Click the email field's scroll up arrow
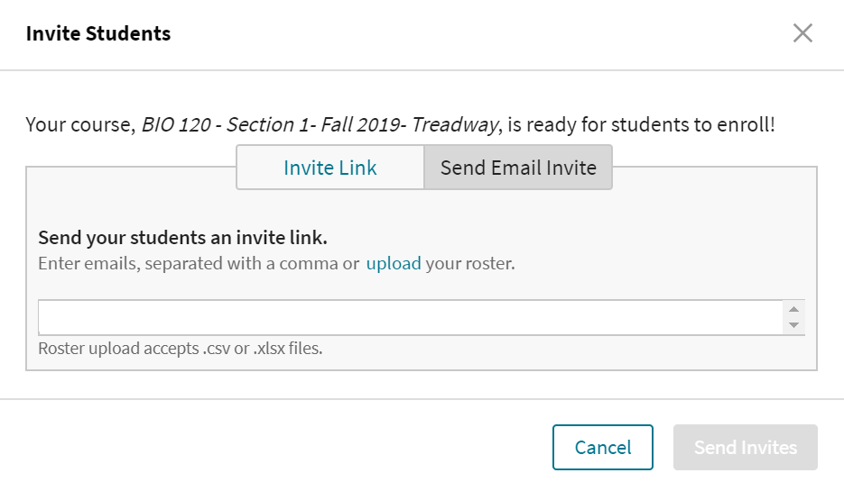 793,309
